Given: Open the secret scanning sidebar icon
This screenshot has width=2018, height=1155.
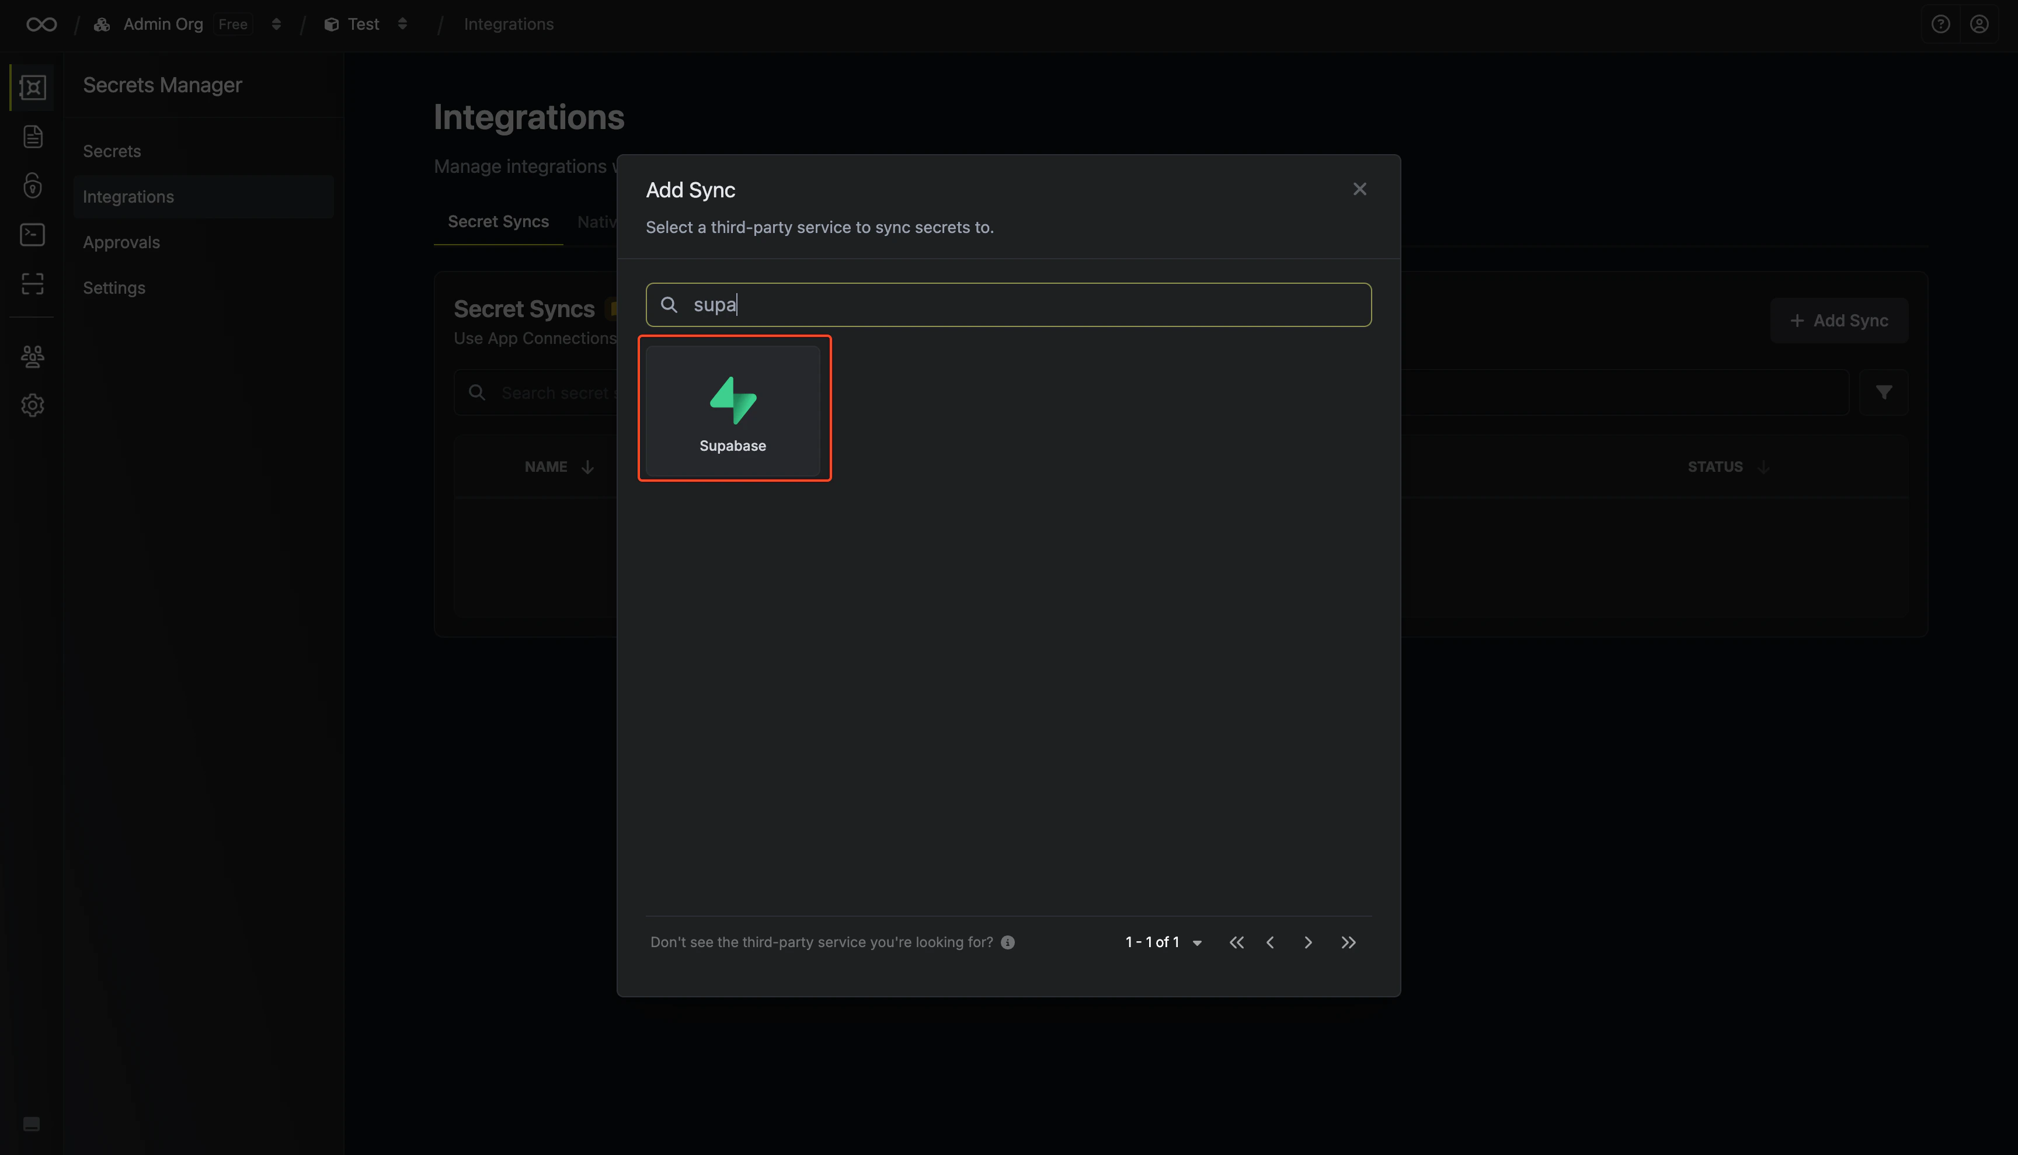Looking at the screenshot, I should point(33,284).
